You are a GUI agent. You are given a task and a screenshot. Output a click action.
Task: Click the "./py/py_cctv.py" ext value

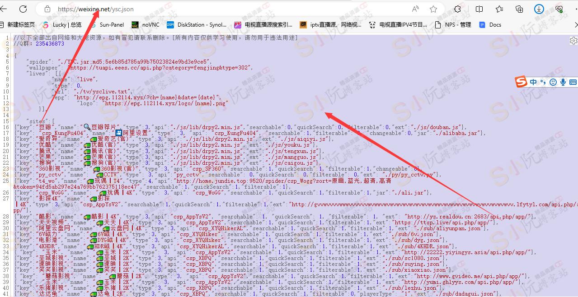pos(410,175)
